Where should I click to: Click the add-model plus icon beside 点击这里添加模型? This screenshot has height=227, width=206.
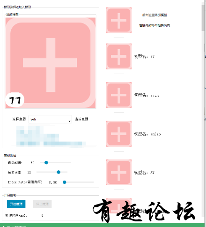[118, 20]
